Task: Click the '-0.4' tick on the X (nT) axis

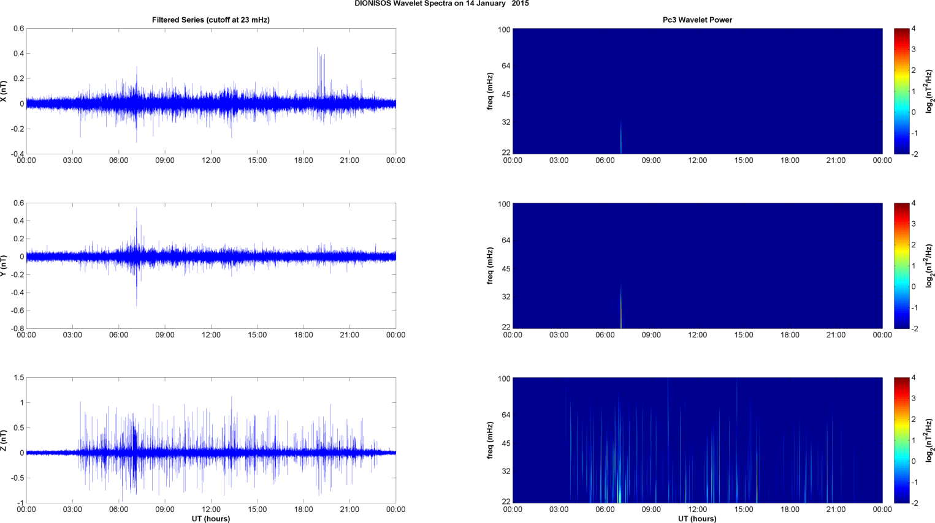Action: (x=17, y=154)
